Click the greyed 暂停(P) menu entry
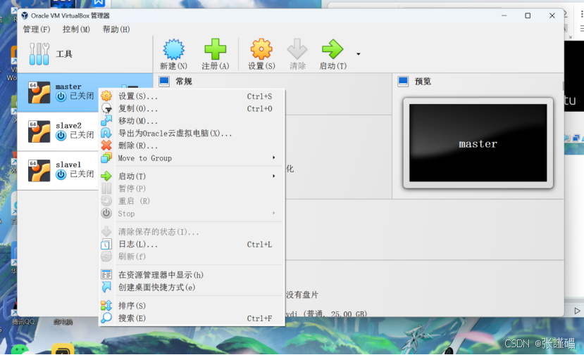 click(x=192, y=188)
